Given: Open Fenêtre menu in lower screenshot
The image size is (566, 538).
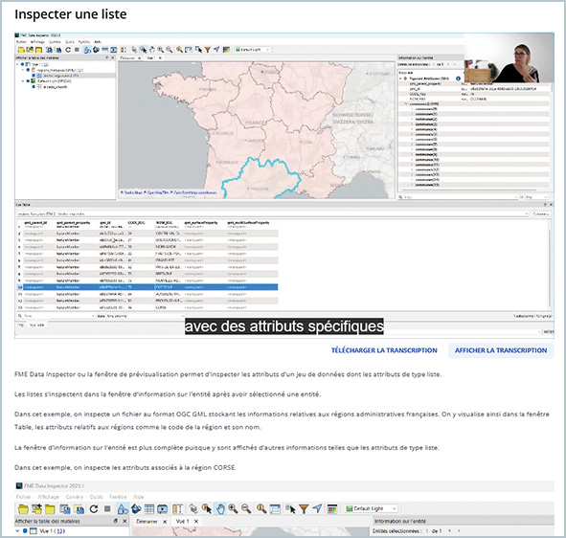Looking at the screenshot, I should pos(119,497).
